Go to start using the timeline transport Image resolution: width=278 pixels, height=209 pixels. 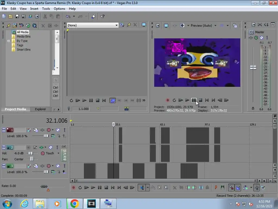coord(113,188)
